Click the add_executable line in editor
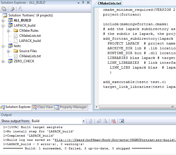Screen dimensions: 176x155 coord(134,82)
